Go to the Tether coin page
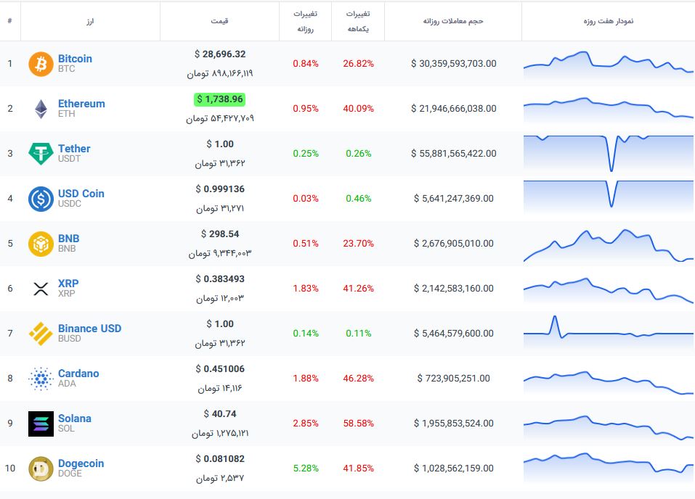Screen dimensions: 695x499 coord(74,149)
